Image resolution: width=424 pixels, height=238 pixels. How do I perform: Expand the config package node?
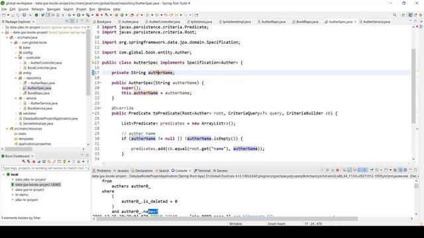coord(16,53)
